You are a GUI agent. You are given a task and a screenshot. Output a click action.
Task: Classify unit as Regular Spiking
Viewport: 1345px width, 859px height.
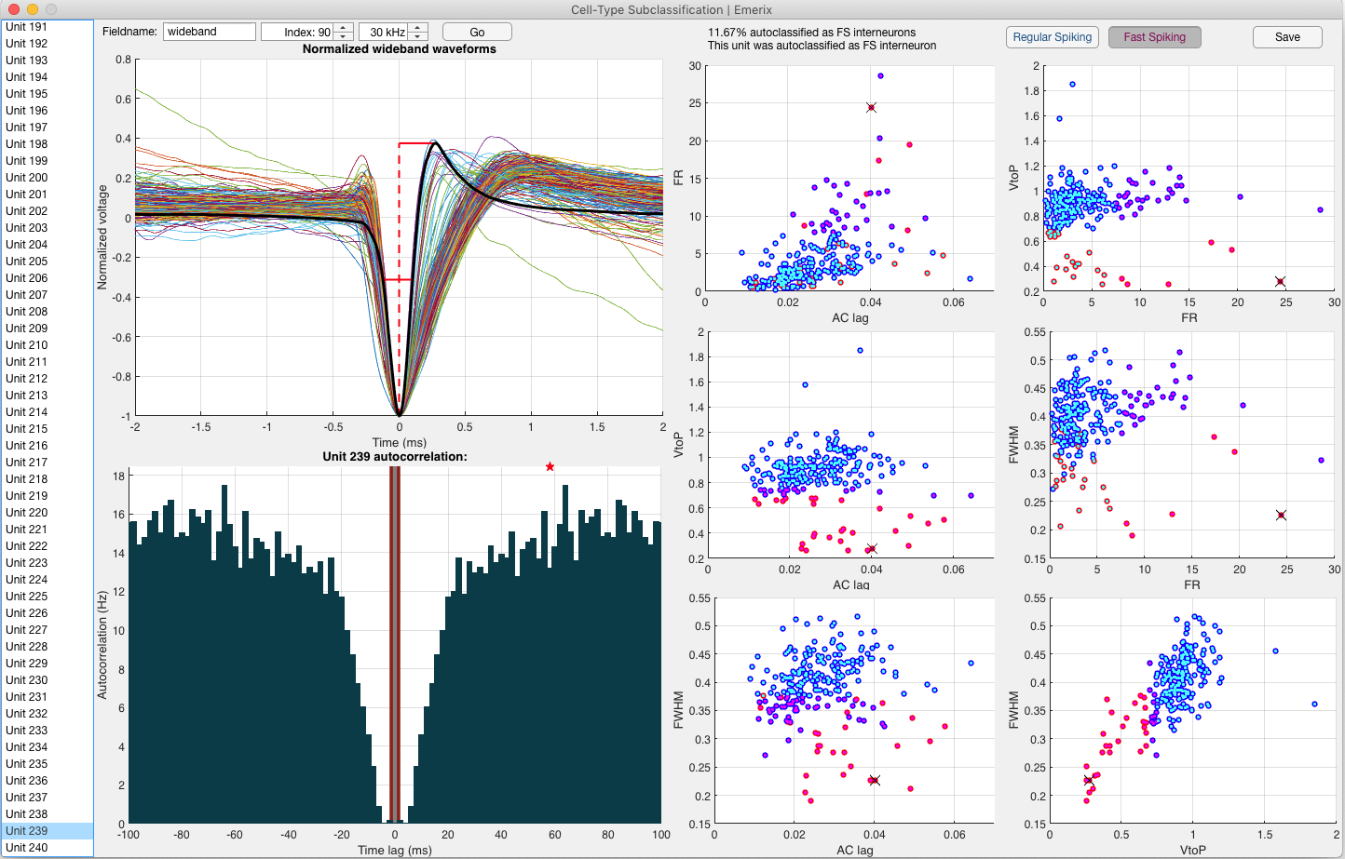click(x=1052, y=37)
